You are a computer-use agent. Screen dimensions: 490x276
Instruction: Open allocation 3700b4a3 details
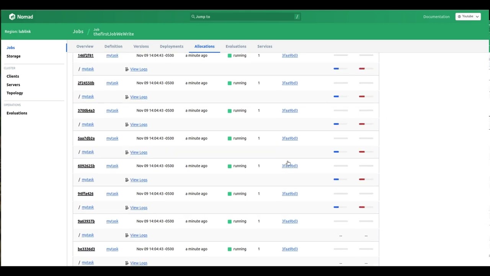pyautogui.click(x=86, y=110)
